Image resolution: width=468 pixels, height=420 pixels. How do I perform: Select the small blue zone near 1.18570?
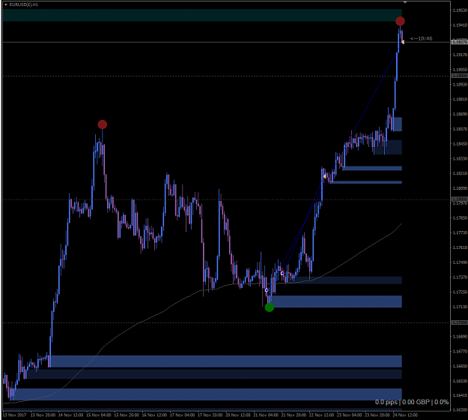pyautogui.click(x=398, y=124)
